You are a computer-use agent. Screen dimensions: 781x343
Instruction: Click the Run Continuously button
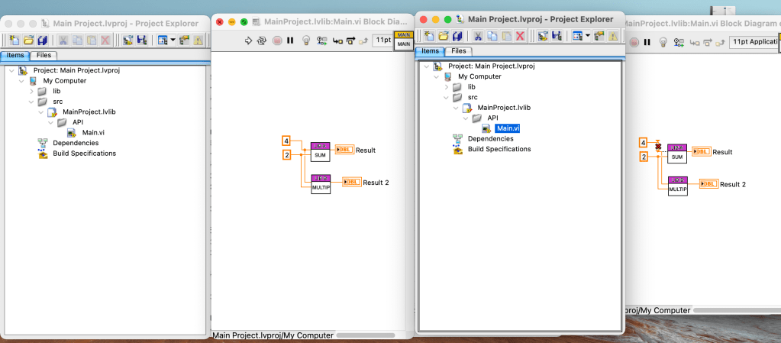tap(262, 40)
